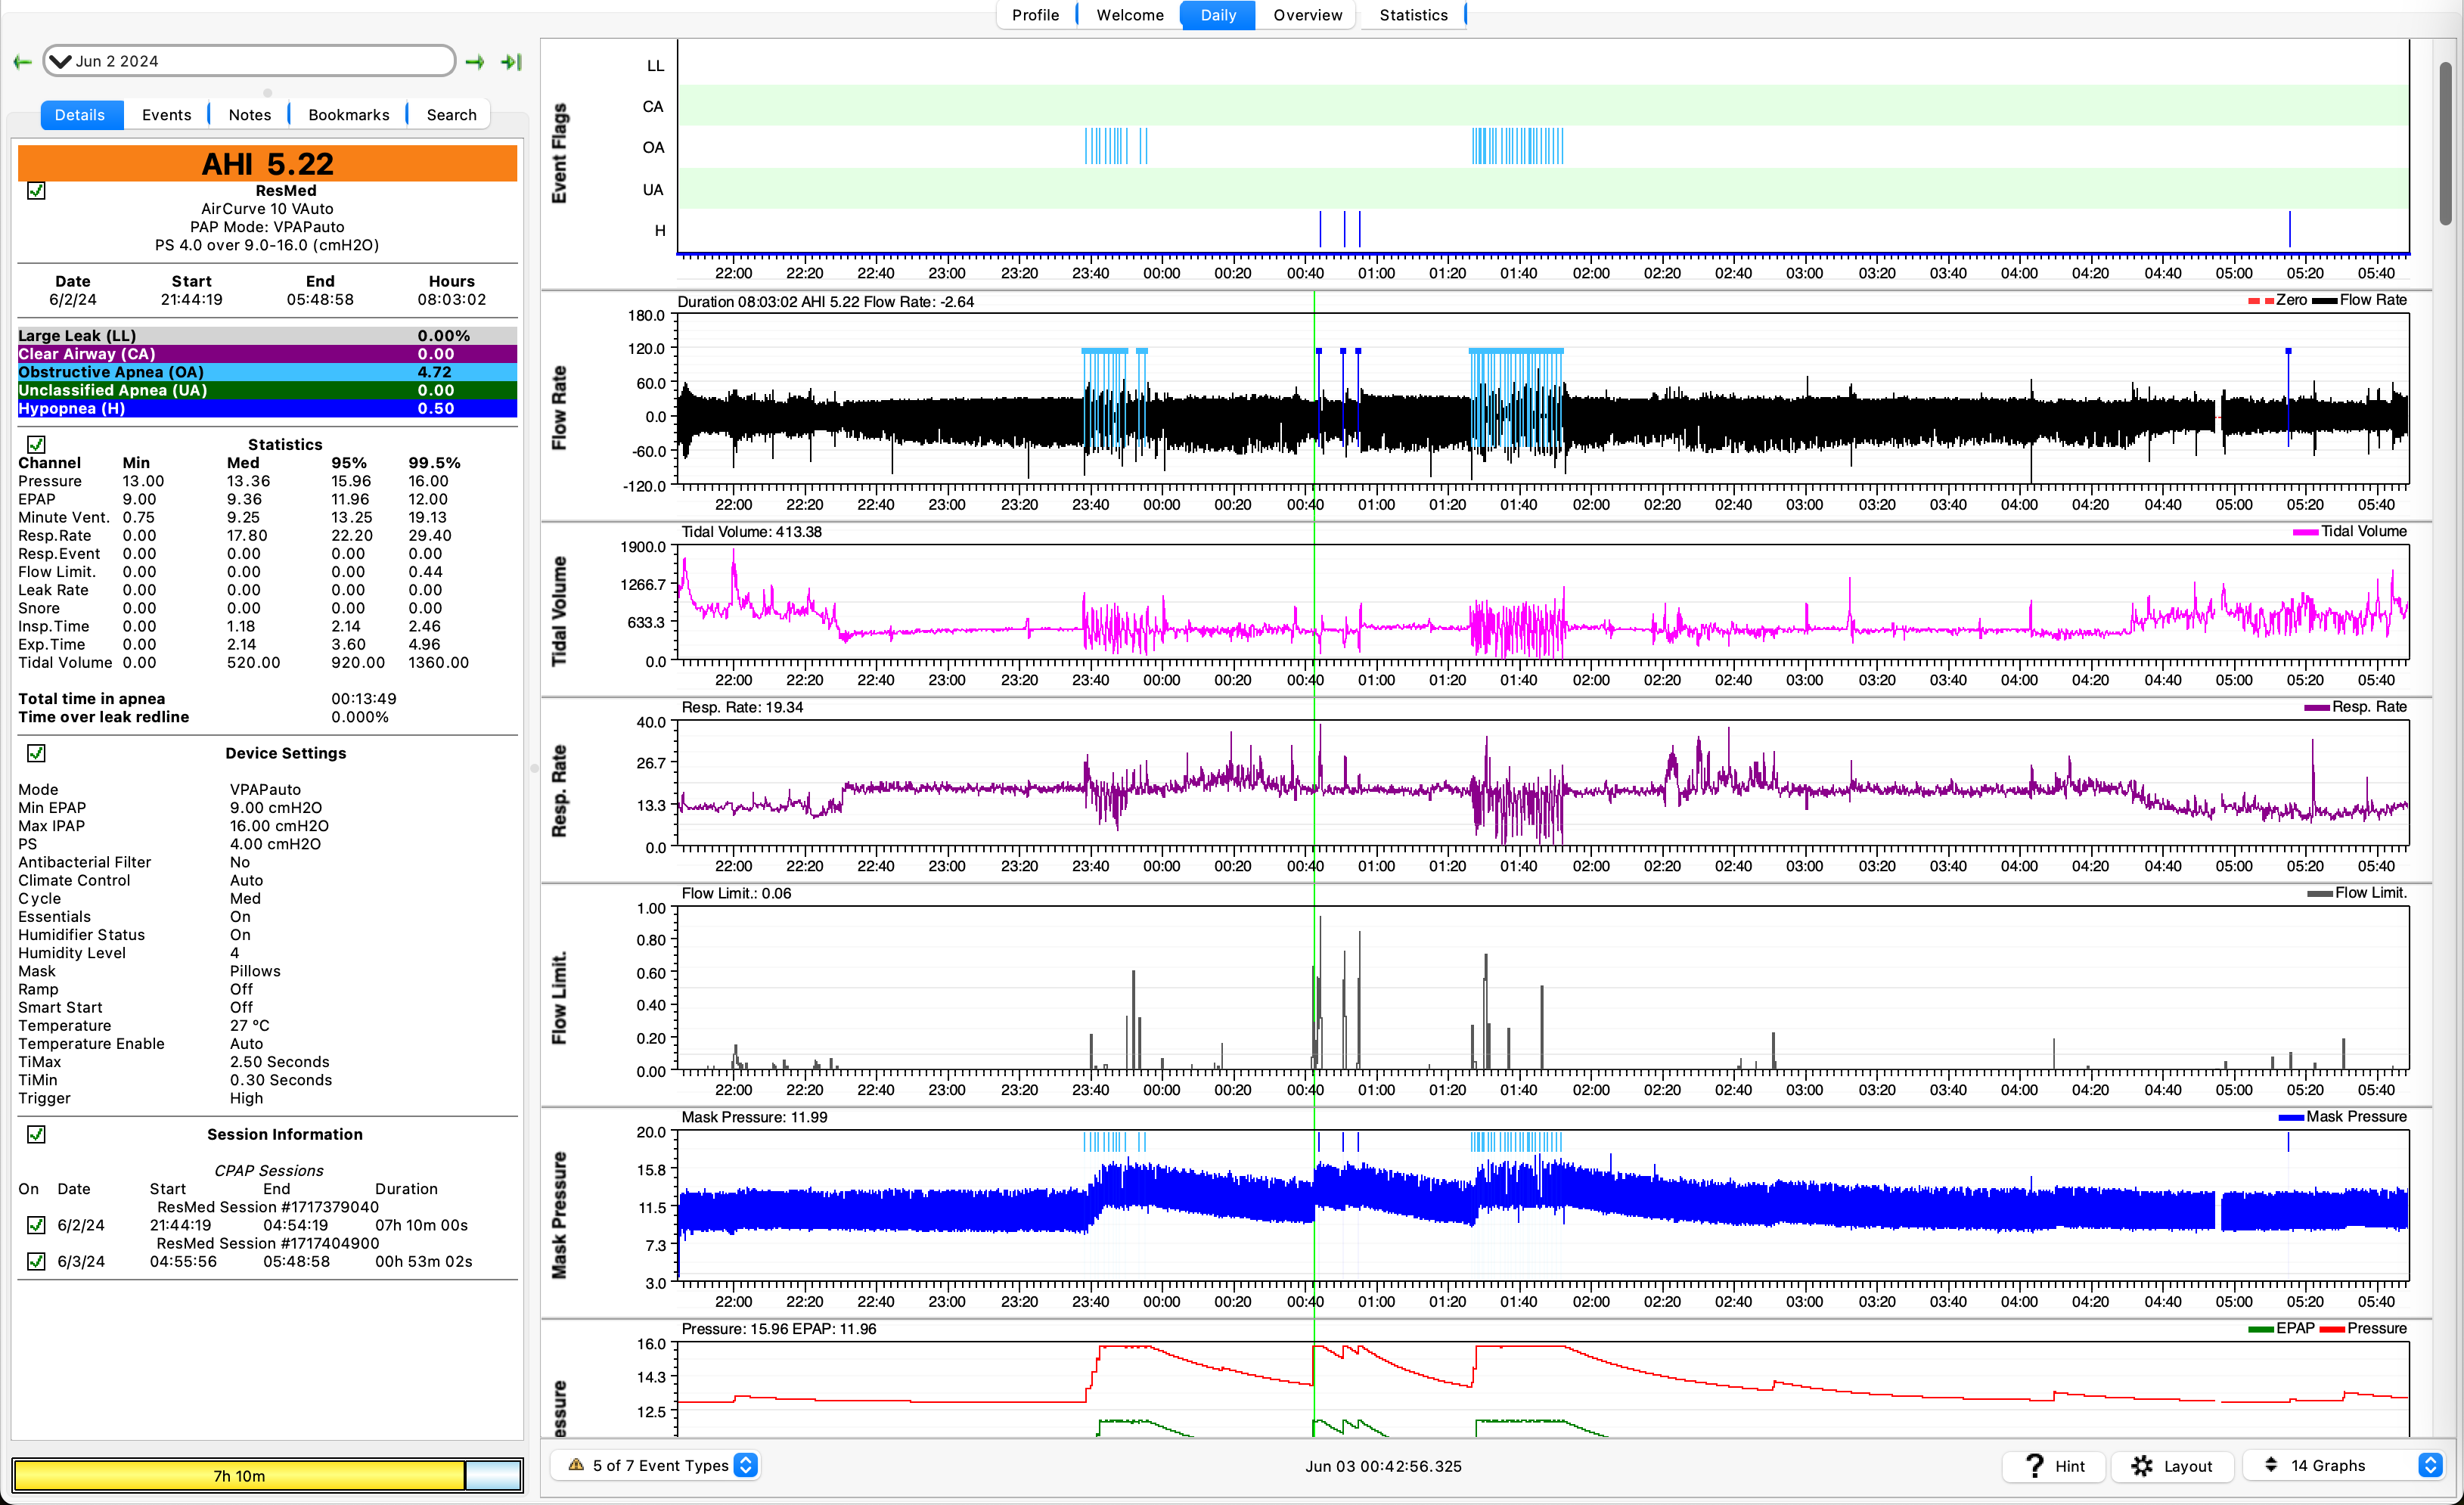2464x1505 pixels.
Task: Click the Tidal Volume legend label
Action: pyautogui.click(x=2363, y=531)
